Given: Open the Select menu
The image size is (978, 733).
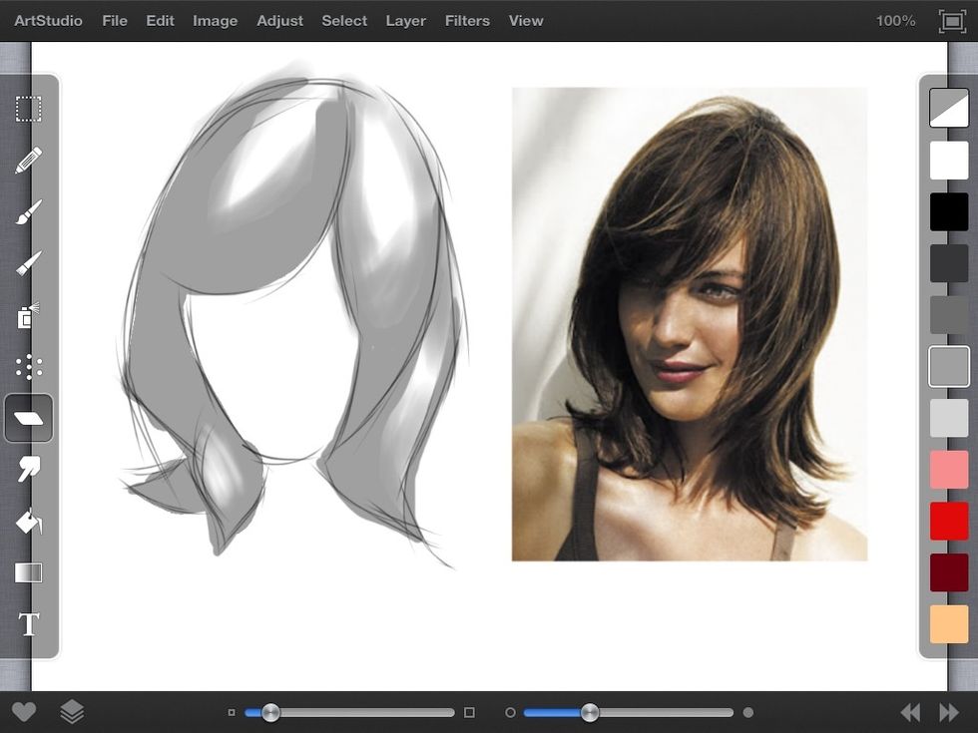Looking at the screenshot, I should pyautogui.click(x=344, y=21).
